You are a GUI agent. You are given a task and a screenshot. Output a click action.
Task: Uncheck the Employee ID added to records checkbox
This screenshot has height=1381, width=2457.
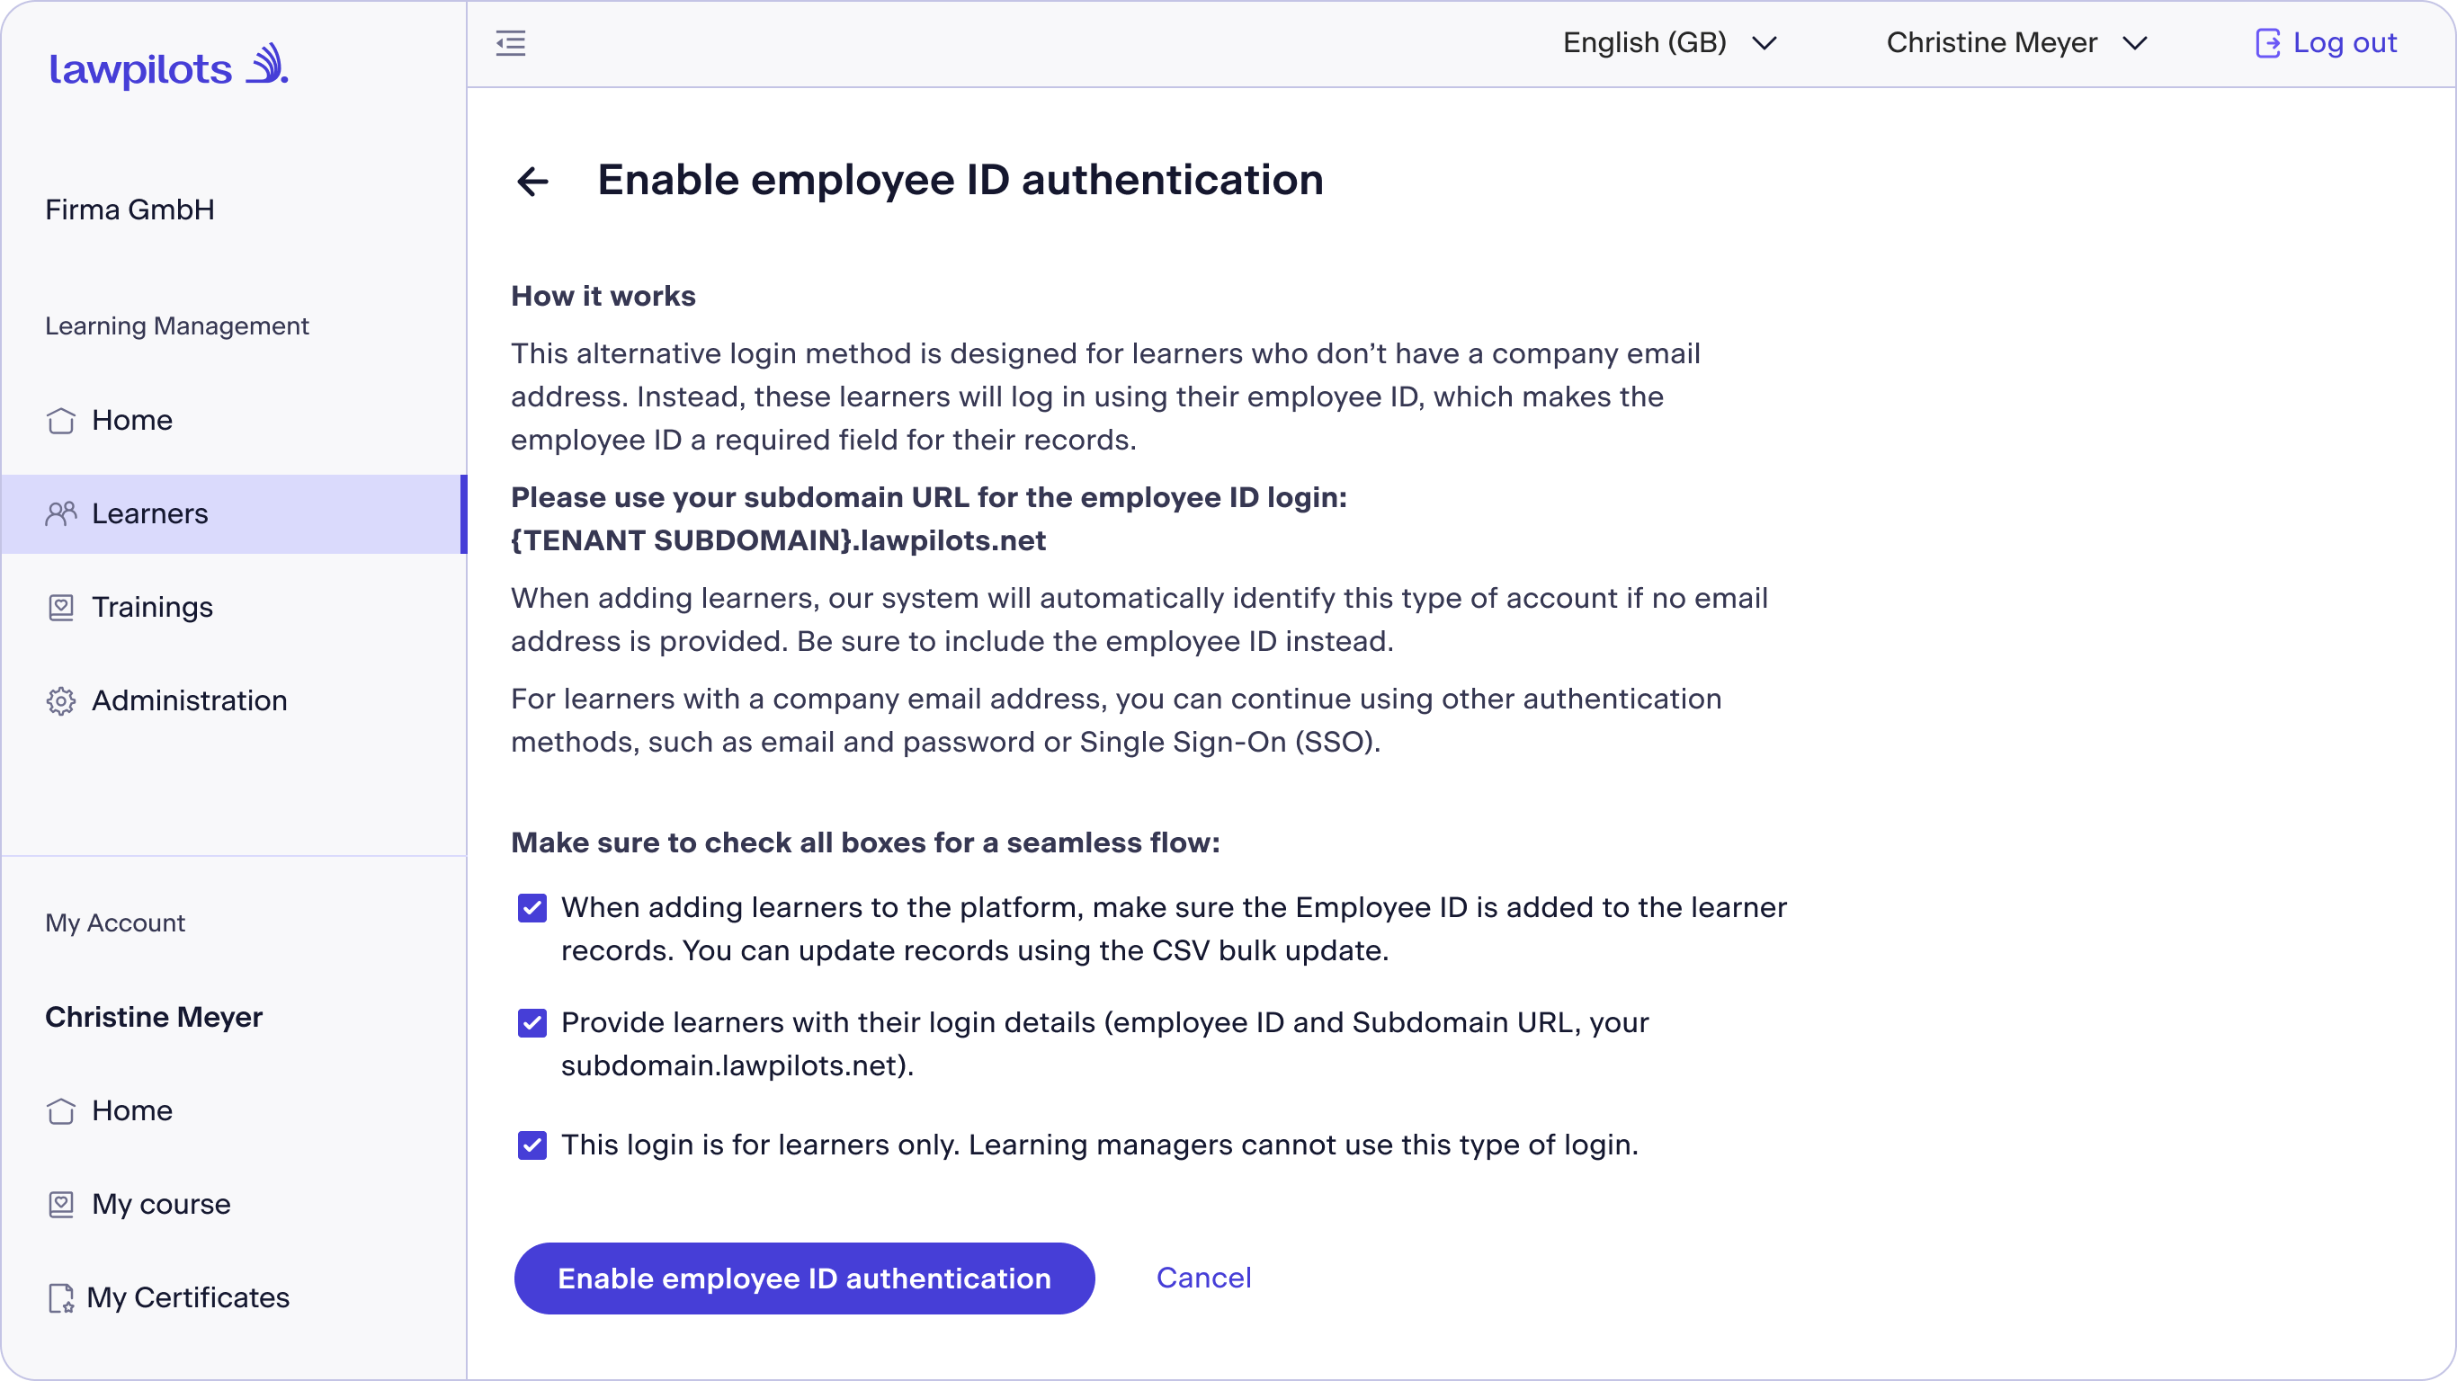tap(532, 908)
